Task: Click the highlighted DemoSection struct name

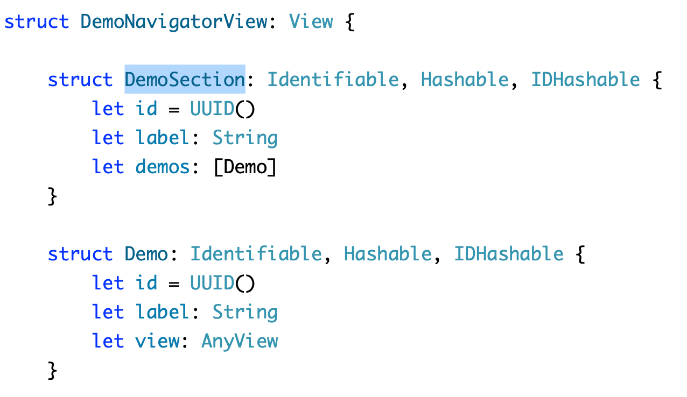Action: pyautogui.click(x=185, y=80)
